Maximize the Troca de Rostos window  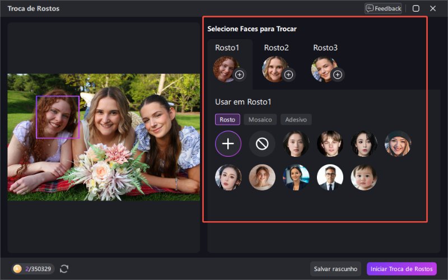416,8
